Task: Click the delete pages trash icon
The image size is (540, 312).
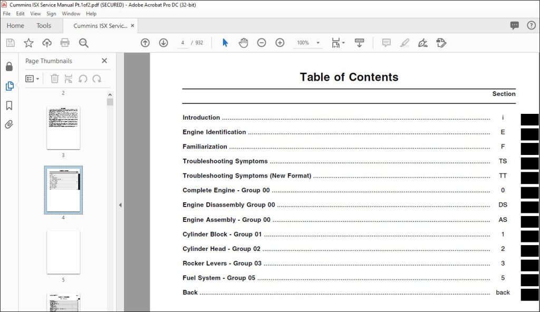Action: (x=54, y=79)
